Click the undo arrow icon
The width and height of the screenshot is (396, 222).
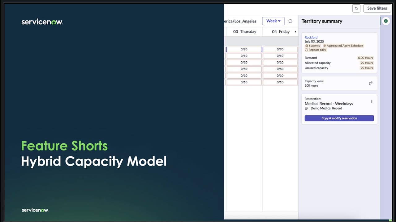click(x=356, y=8)
